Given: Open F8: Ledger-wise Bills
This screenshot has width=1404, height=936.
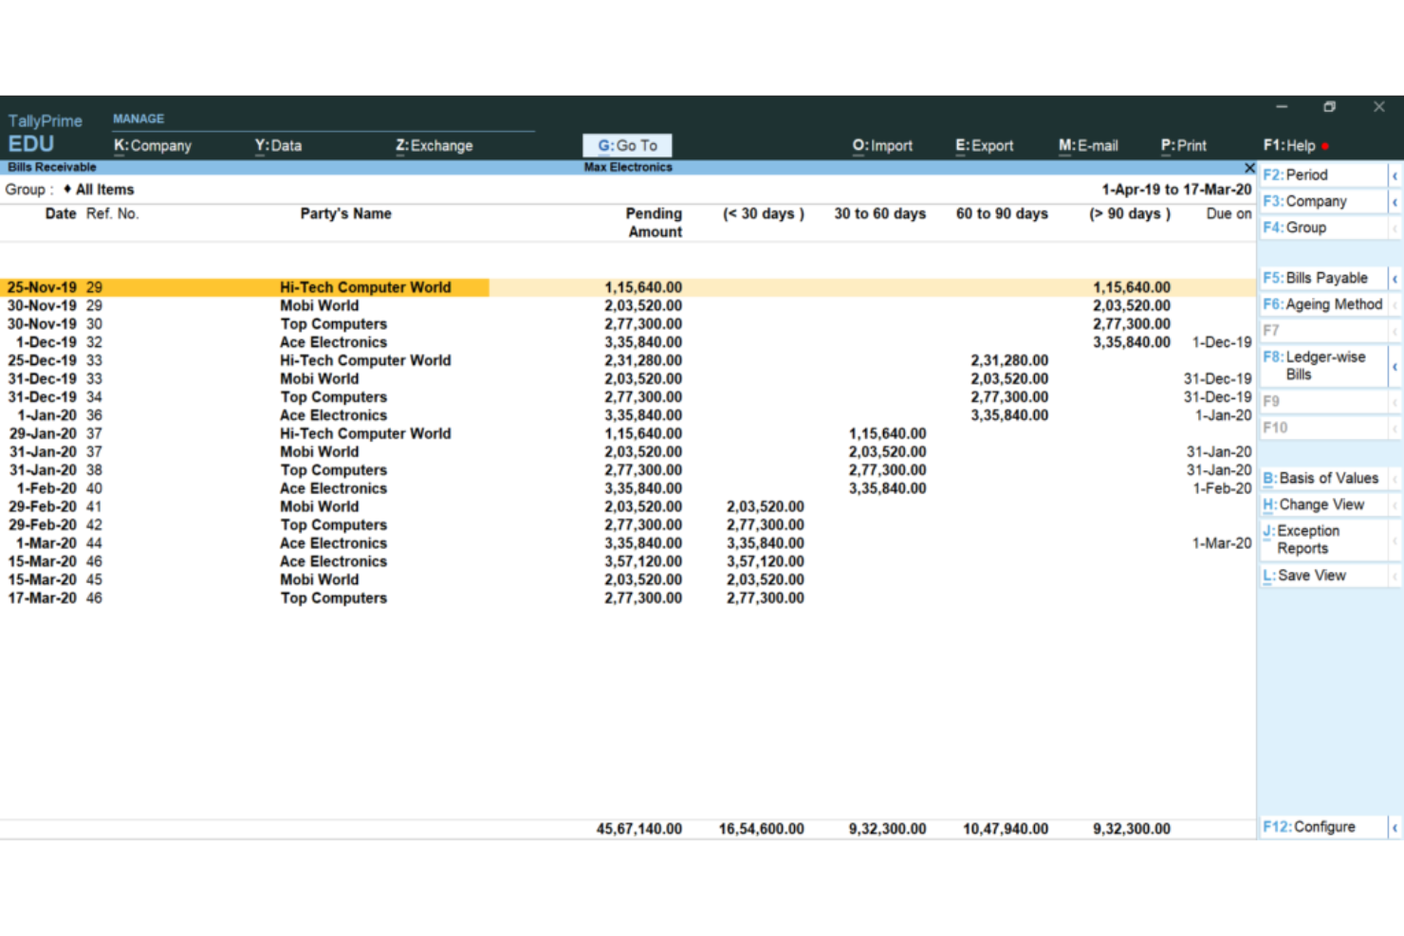Looking at the screenshot, I should pos(1323,365).
